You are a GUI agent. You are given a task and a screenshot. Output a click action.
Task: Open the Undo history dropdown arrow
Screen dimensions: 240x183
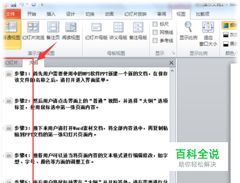pyautogui.click(x=27, y=4)
